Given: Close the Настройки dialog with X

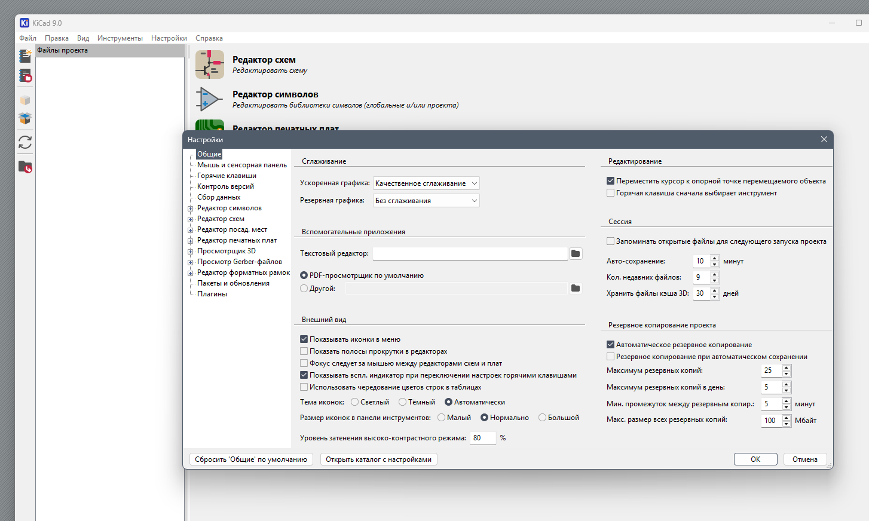Looking at the screenshot, I should (824, 139).
